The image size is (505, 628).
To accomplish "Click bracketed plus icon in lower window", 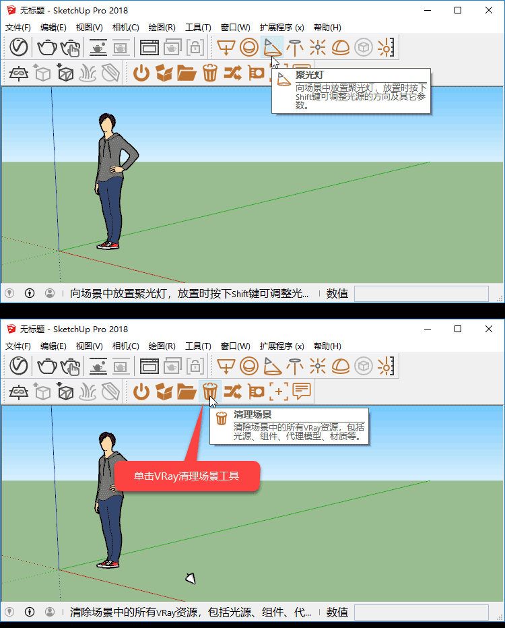I will (279, 391).
